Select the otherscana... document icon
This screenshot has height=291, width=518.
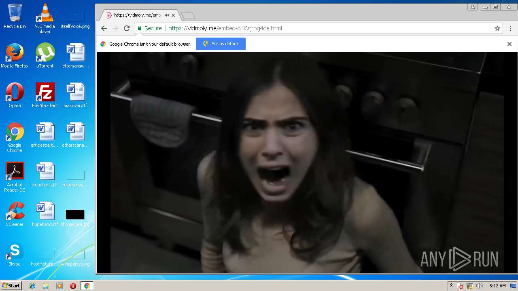coord(75,135)
